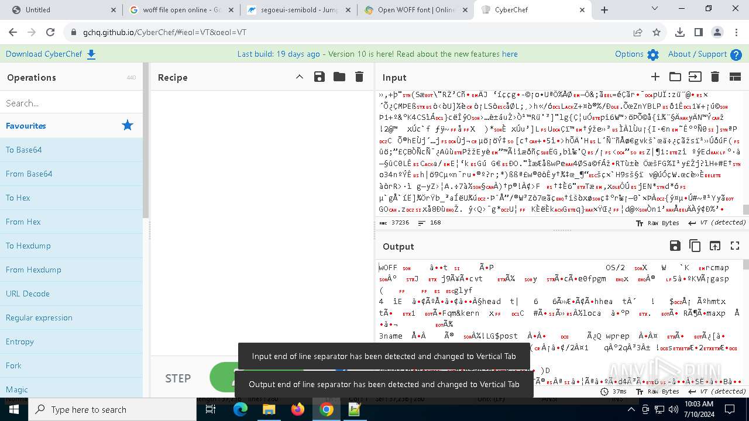749x421 pixels.
Task: Select the Regular expression operation
Action: [71, 318]
